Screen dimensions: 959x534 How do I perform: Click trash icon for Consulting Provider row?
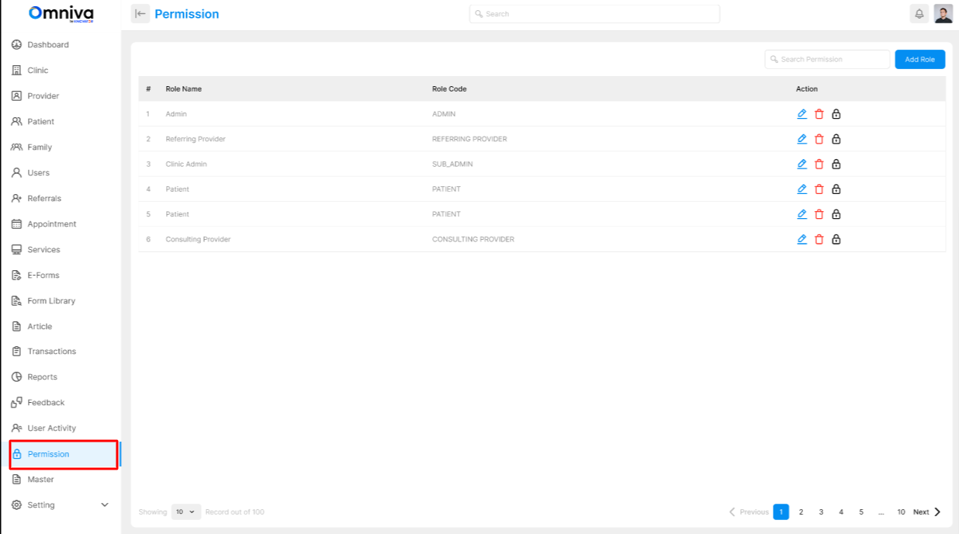point(819,239)
